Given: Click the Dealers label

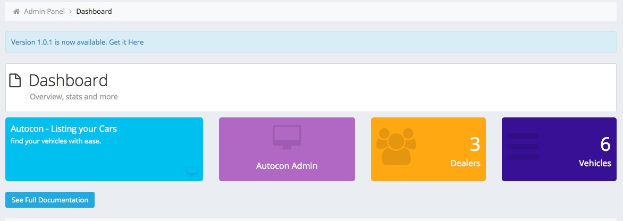Looking at the screenshot, I should coord(465,163).
